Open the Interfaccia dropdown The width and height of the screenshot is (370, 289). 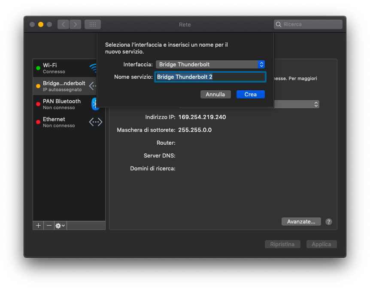click(210, 65)
